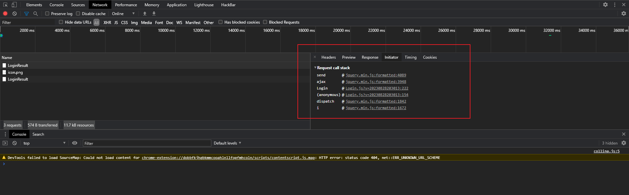
Task: Check the Hide data URLs checkbox
Action: pyautogui.click(x=61, y=22)
